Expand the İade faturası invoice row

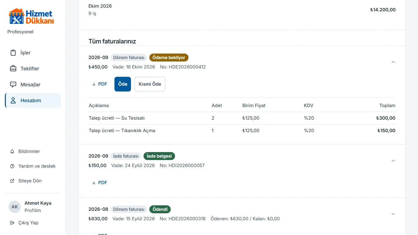point(393,161)
